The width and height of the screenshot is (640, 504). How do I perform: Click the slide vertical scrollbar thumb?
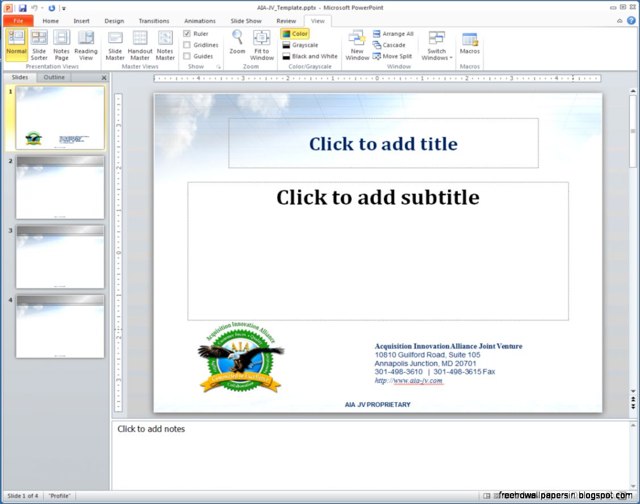coord(633,131)
